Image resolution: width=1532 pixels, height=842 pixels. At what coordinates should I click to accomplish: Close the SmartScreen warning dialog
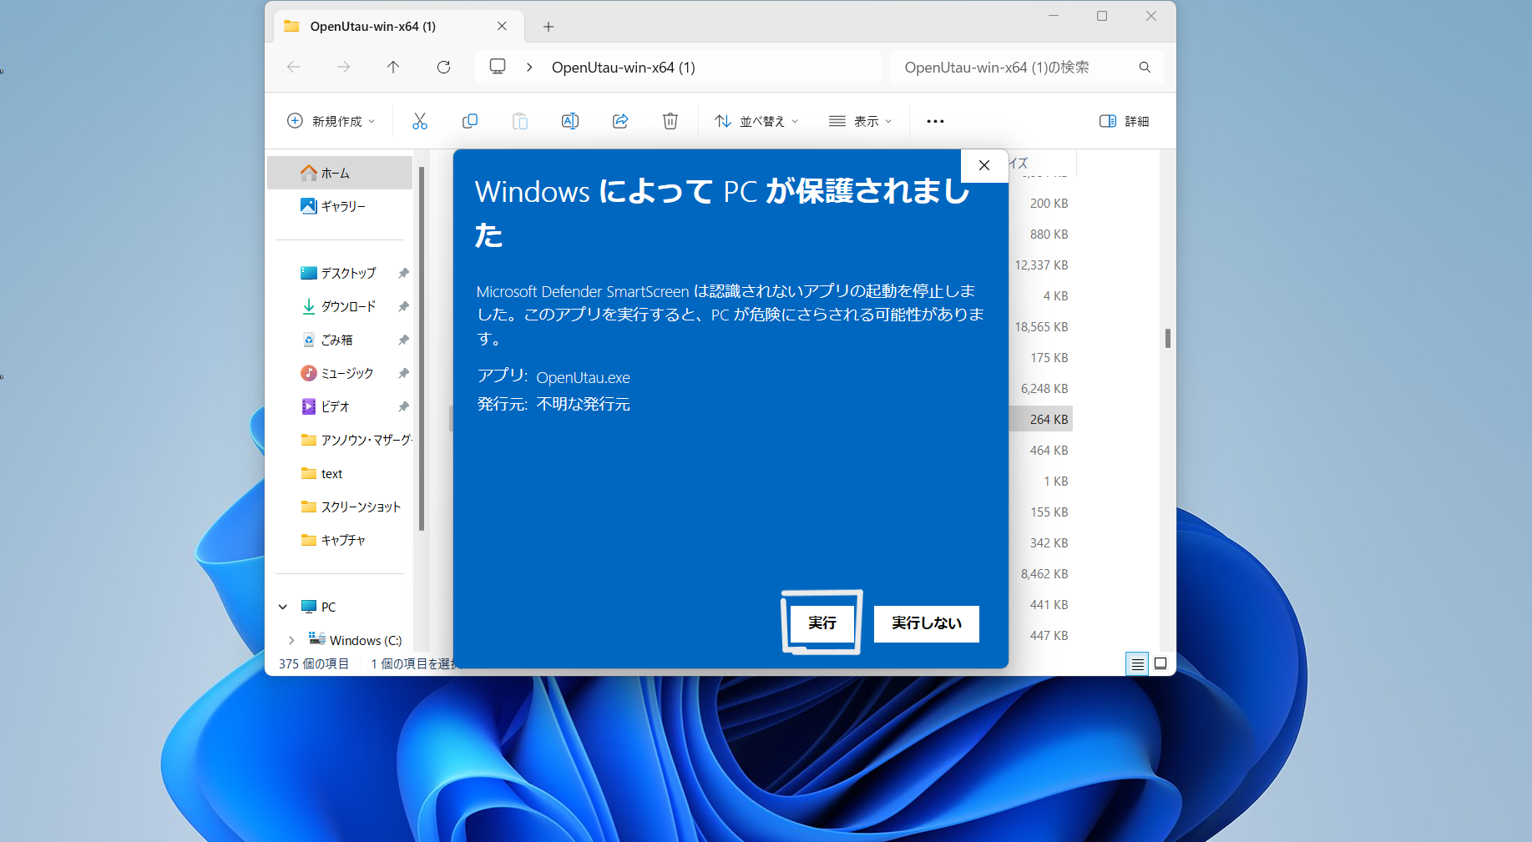[x=984, y=165]
